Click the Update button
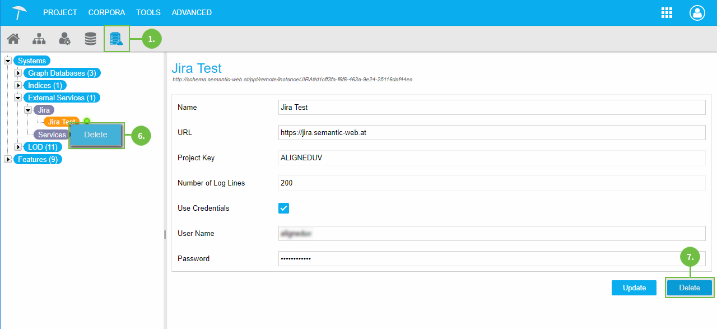This screenshot has width=717, height=329. coord(634,288)
